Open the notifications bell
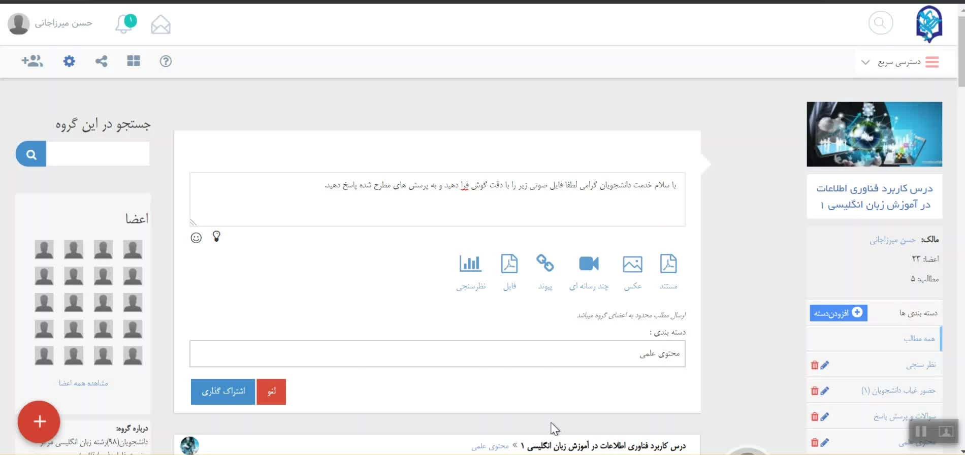This screenshot has width=965, height=455. [x=124, y=24]
